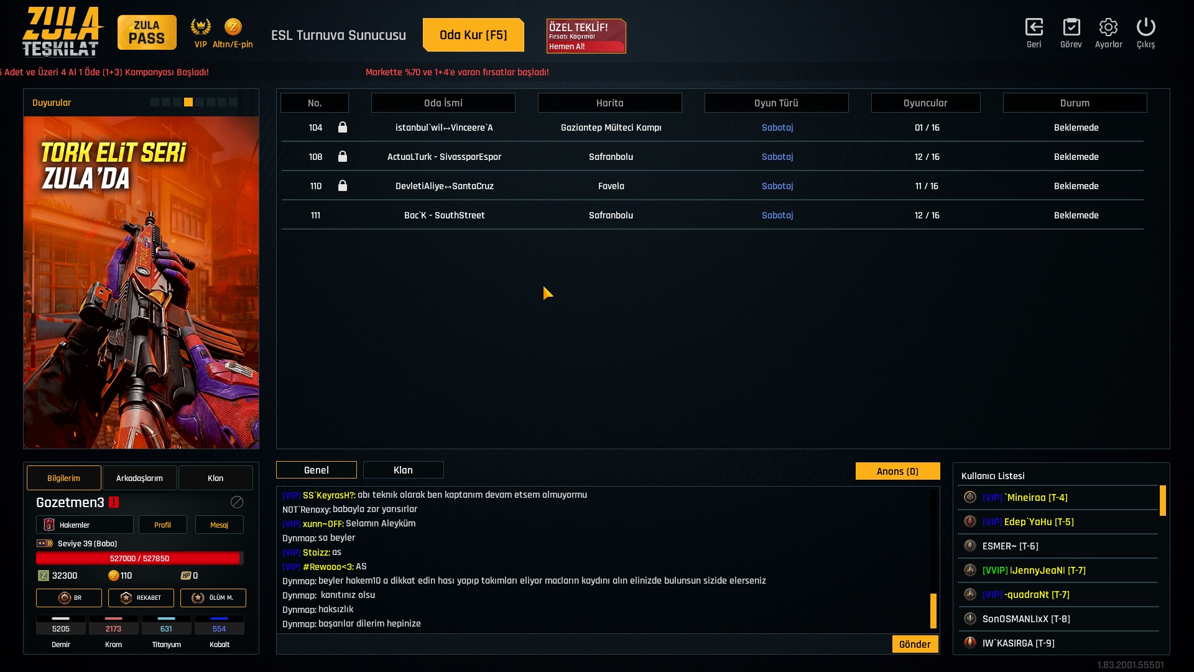Select room ActuaLTurk - SivassporEspor
This screenshot has width=1194, height=672.
point(712,157)
